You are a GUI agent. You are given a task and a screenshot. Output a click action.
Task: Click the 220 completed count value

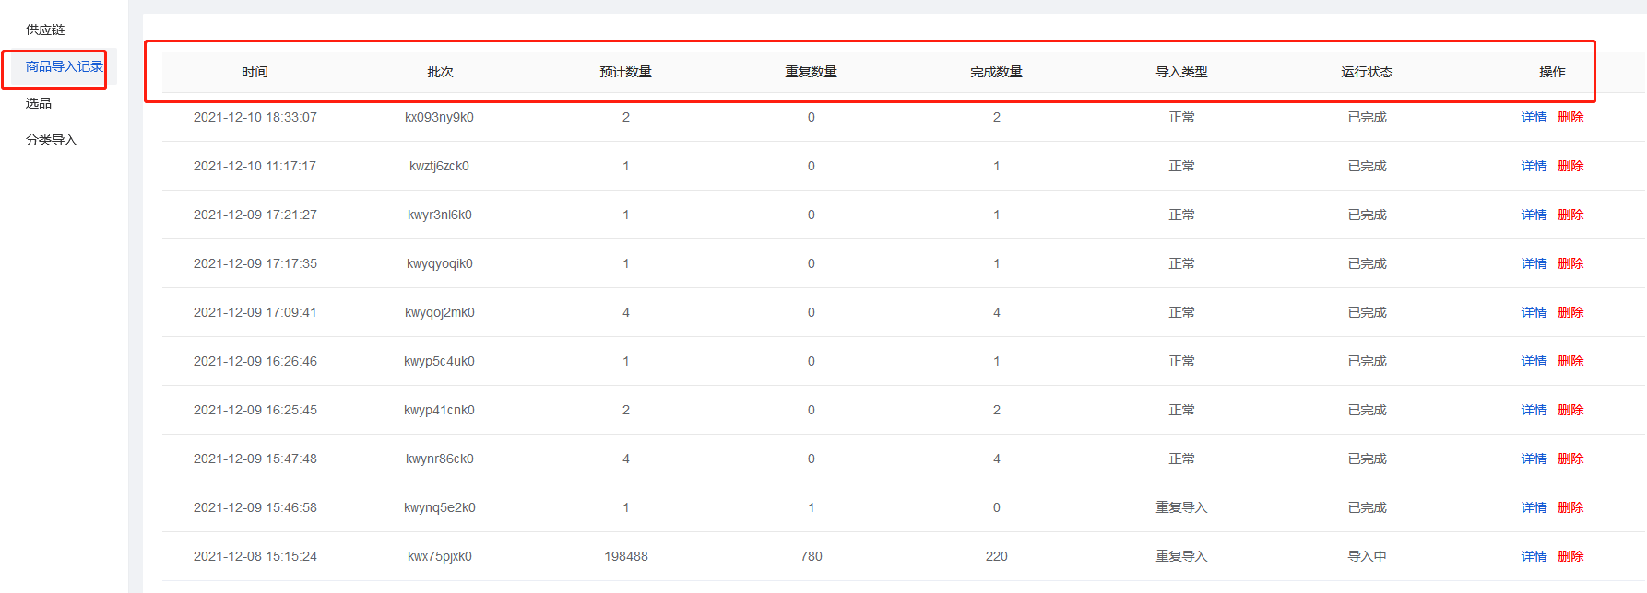click(996, 556)
